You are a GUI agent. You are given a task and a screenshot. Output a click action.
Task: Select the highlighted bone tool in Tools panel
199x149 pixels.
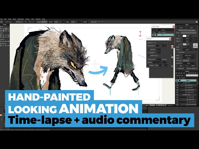pos(6,29)
